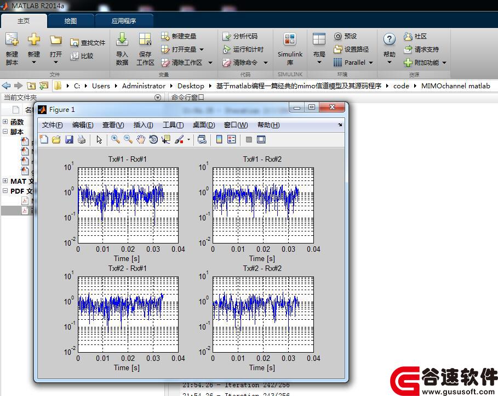This screenshot has height=396, width=498.
Task: Expand the 函数 (Functions) tree group
Action: [5, 122]
